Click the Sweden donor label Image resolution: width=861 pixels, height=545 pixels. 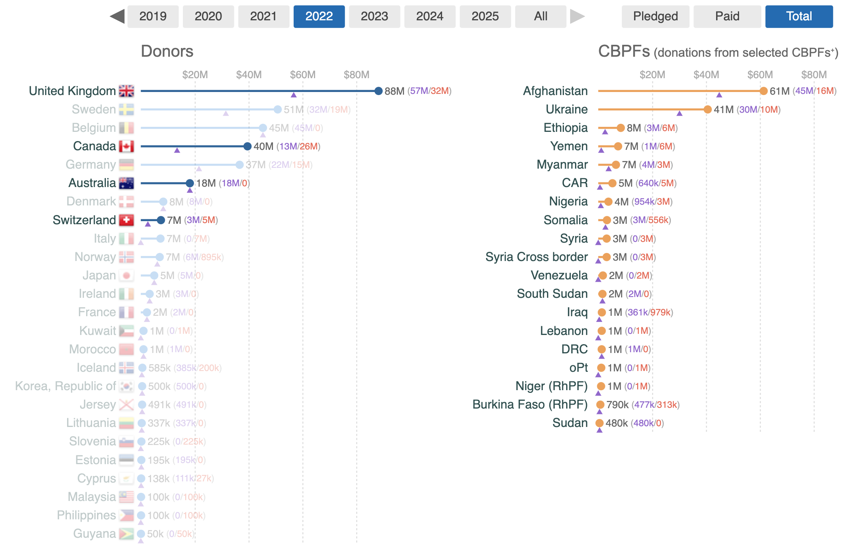pyautogui.click(x=94, y=109)
